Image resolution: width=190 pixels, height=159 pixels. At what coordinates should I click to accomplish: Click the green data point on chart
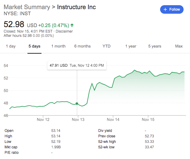click(x=77, y=104)
